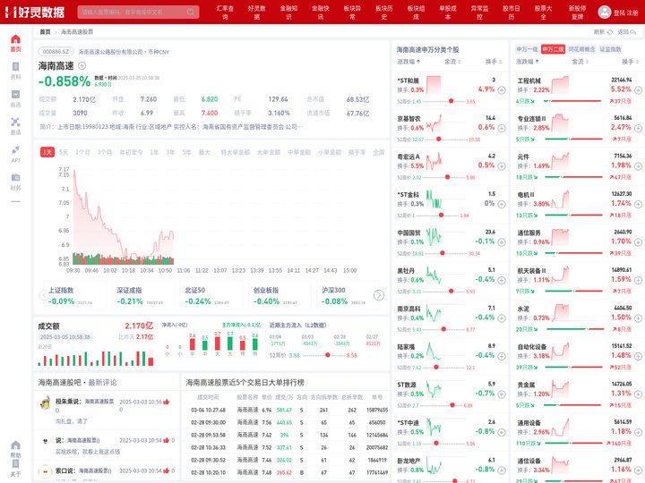Add 电机II sector with its plus icon
645x483 pixels.
[x=638, y=204]
